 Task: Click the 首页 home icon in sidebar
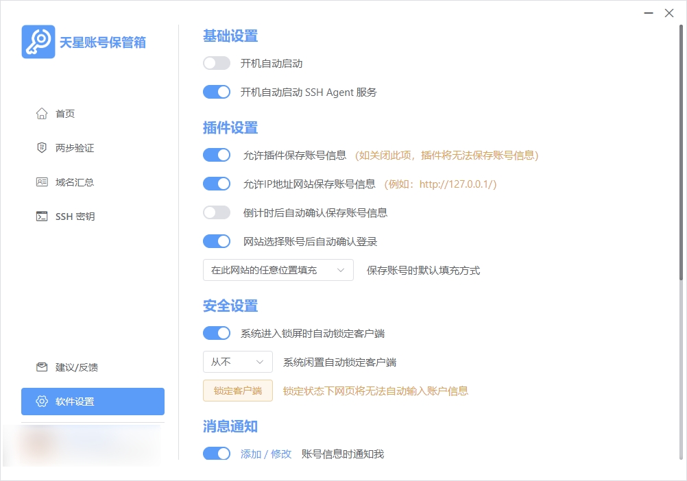(x=43, y=114)
